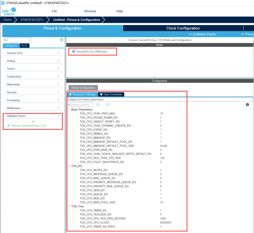Click the 80000000 CPU clock value

click(166, 222)
